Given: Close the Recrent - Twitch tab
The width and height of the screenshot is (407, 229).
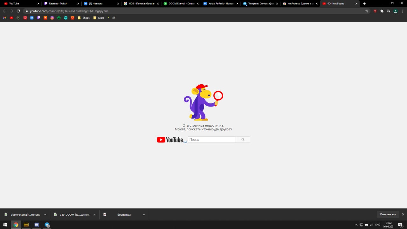Looking at the screenshot, I should (x=78, y=3).
